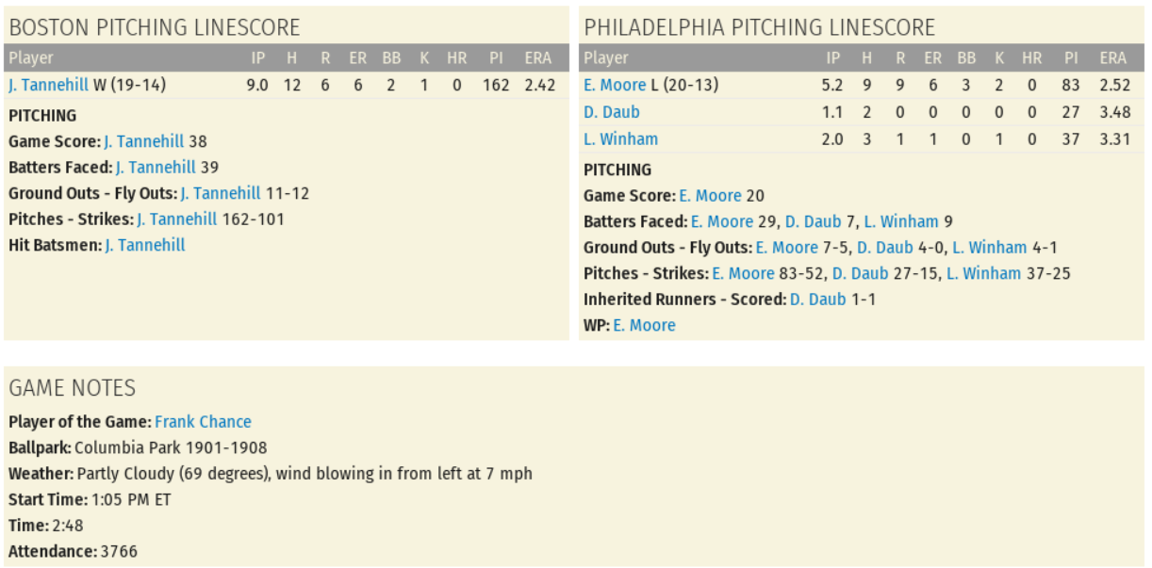Select L. Winham in Philadelphia pitching table row
Viewport: 1152px width, 568px height.
click(620, 138)
